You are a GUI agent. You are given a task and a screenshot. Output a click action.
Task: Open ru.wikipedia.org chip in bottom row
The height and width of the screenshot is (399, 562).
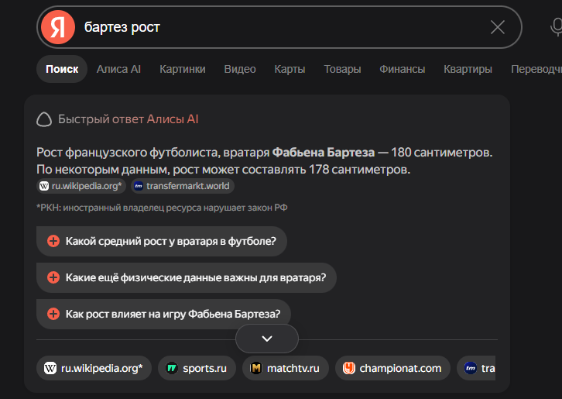tap(94, 368)
